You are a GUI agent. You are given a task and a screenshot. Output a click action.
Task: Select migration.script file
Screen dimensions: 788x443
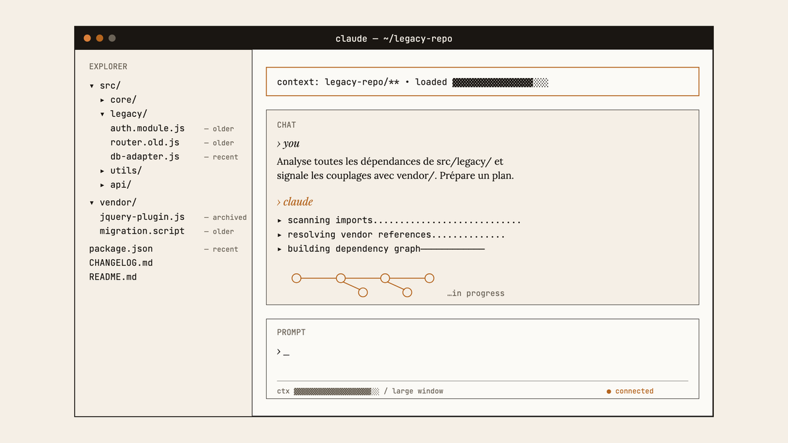coord(142,231)
